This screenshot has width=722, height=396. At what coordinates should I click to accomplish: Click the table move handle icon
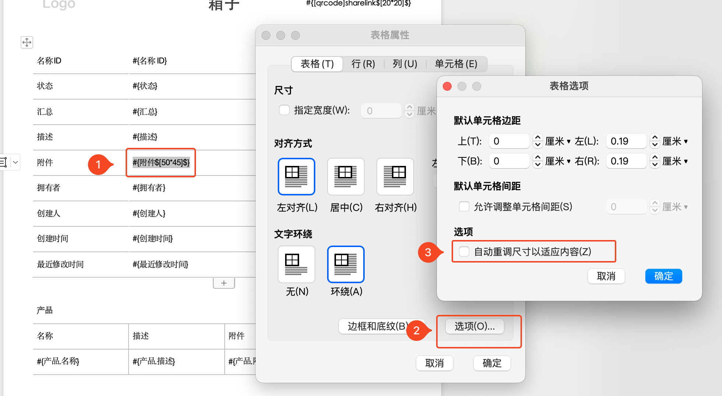pyautogui.click(x=27, y=42)
